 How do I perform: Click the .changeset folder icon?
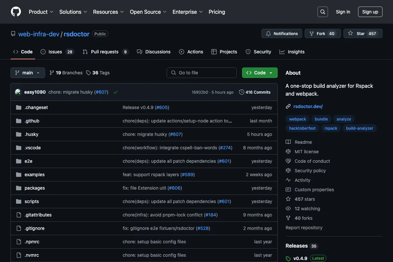click(19, 107)
